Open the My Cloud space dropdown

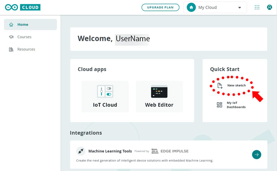[215, 7]
